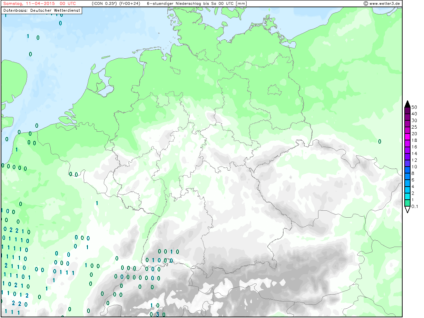Click the legend label 6

[x=413, y=180]
